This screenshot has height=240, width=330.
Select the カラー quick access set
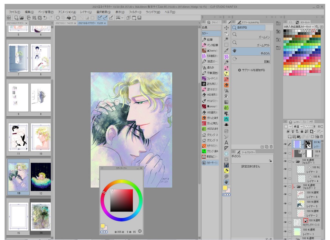211,33
